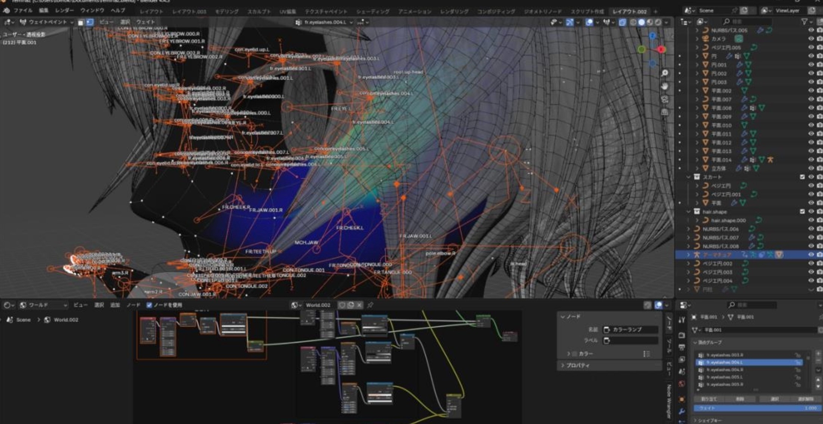Viewport: 823px width, 424px height.
Task: Toggle the スカート collection exclude checkbox
Action: pyautogui.click(x=802, y=177)
